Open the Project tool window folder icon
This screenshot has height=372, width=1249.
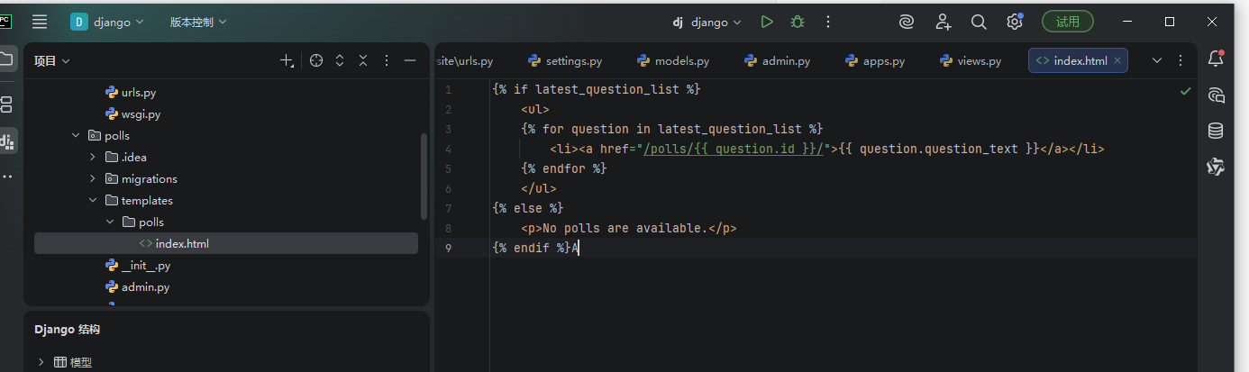[x=6, y=59]
